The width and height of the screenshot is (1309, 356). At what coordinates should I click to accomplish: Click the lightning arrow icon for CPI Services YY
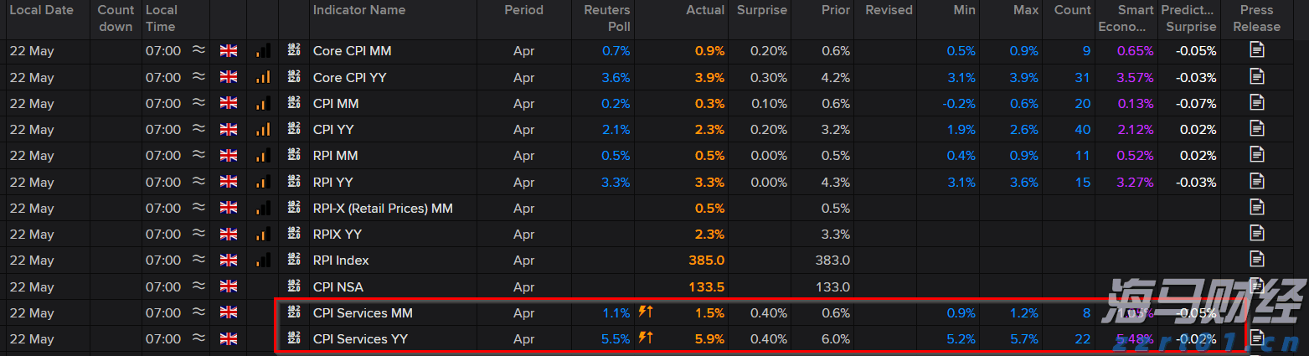click(646, 339)
